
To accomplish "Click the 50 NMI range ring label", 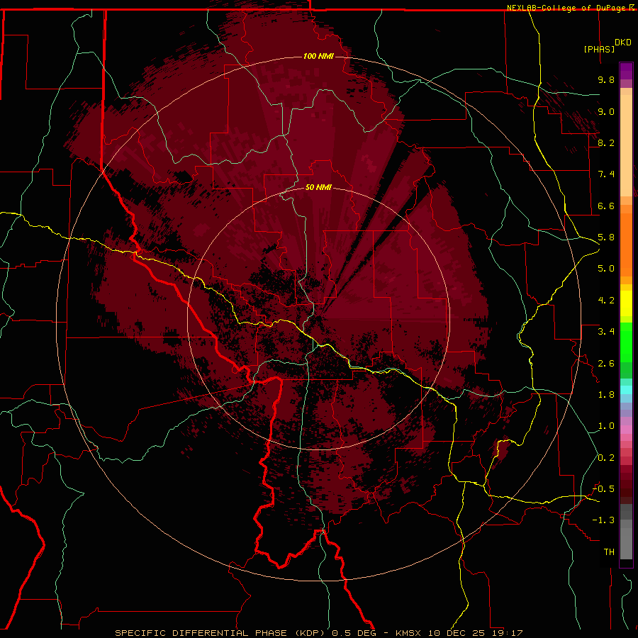I will [x=318, y=187].
